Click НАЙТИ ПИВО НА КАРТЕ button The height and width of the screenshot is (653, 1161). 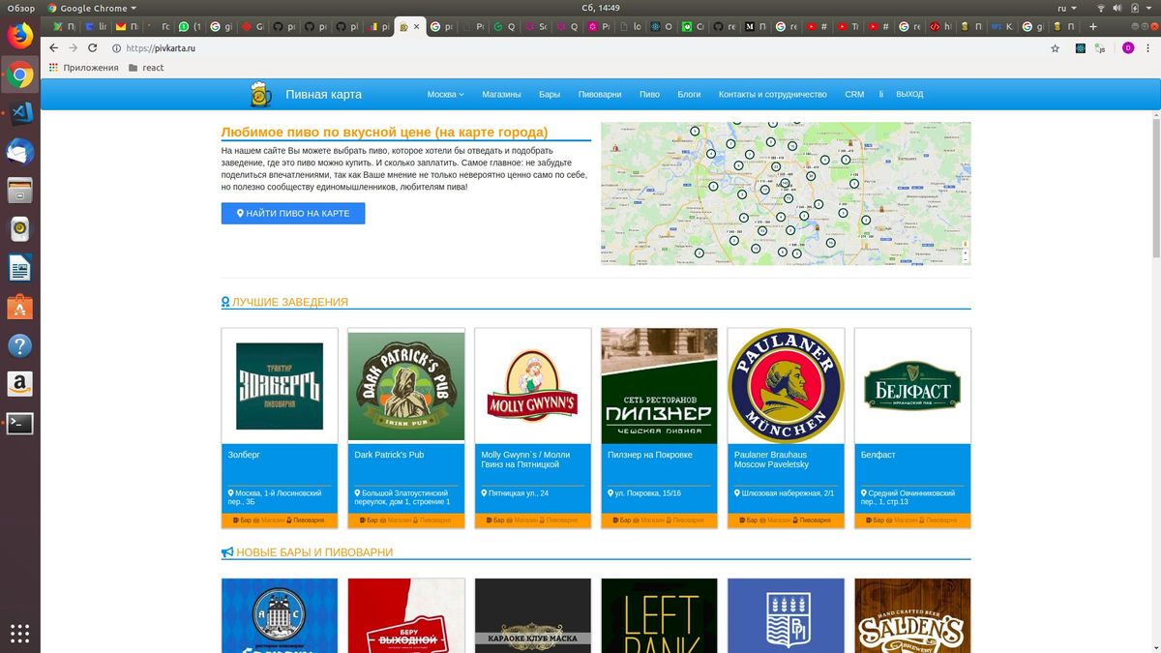293,213
